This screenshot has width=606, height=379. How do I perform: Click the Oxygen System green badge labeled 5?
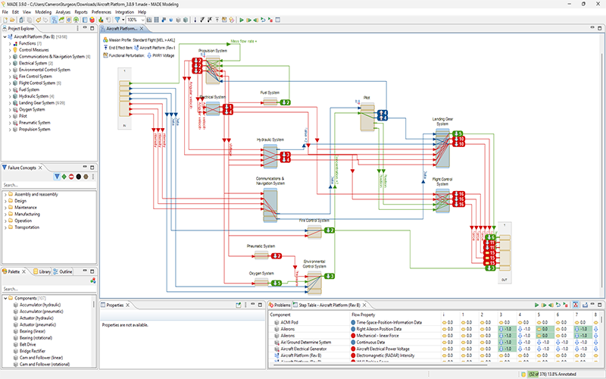(x=276, y=283)
